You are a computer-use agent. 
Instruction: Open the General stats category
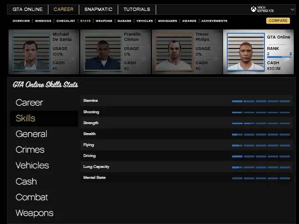point(31,134)
